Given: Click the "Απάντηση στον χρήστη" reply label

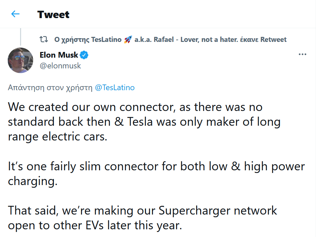Looking at the screenshot, I should (50, 88).
